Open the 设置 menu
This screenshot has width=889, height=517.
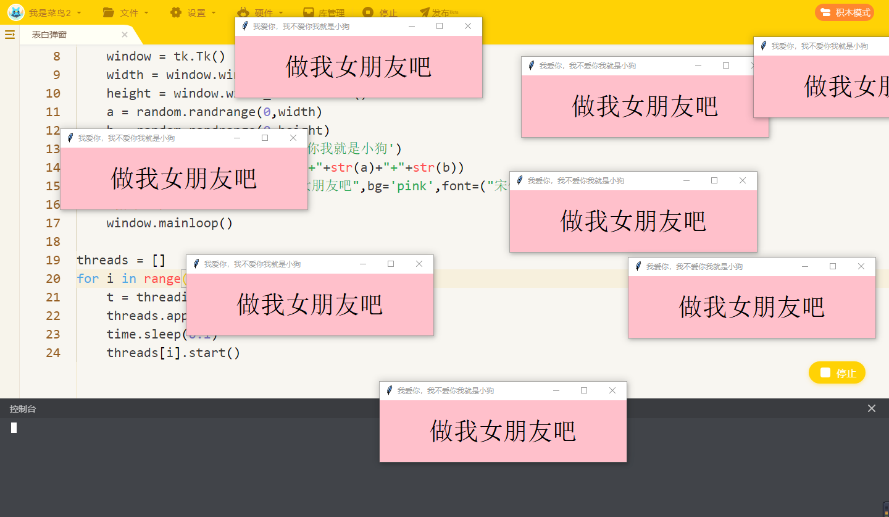(x=193, y=12)
